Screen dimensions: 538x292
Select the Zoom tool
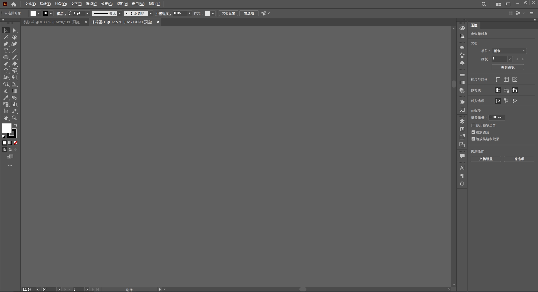[x=15, y=118]
